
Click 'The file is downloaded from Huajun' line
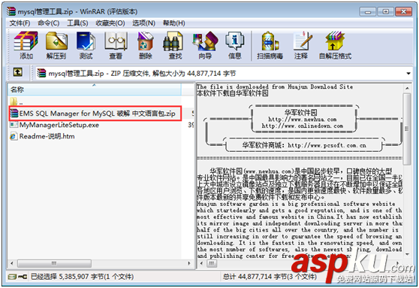click(x=275, y=86)
